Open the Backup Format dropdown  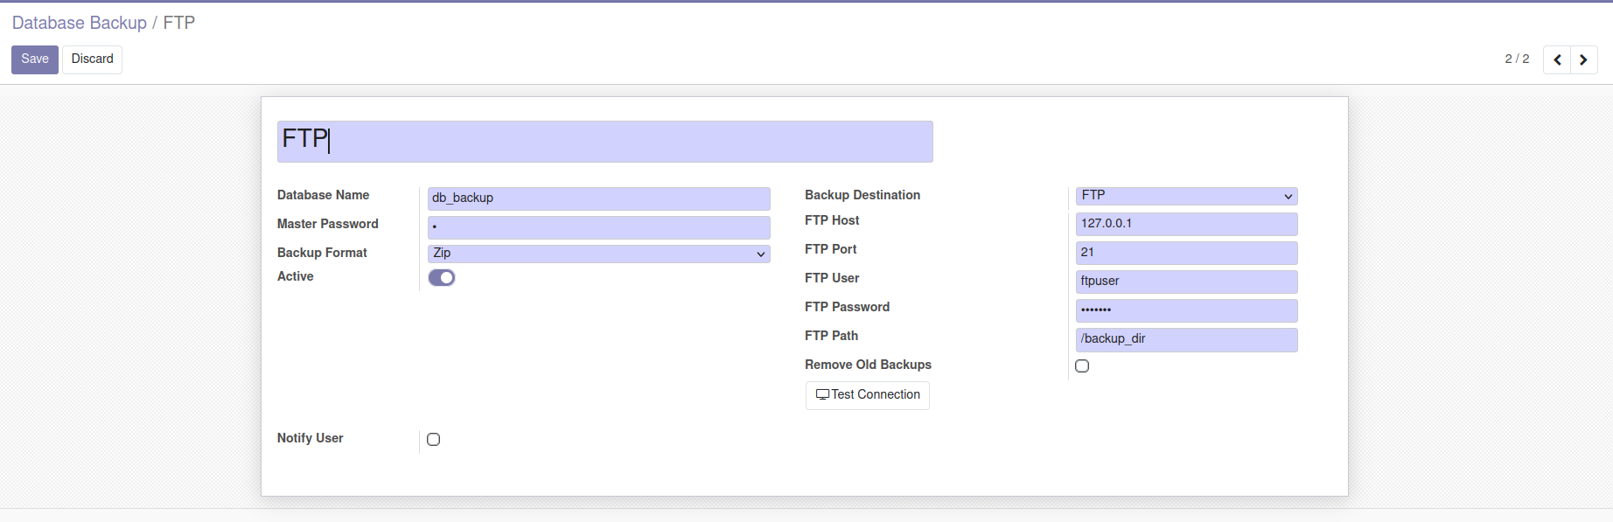pyautogui.click(x=599, y=254)
